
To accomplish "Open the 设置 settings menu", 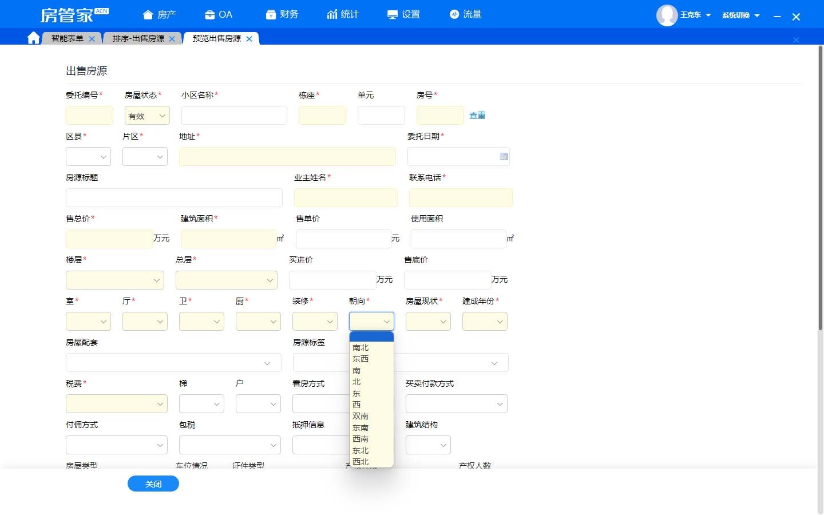I will coord(403,14).
